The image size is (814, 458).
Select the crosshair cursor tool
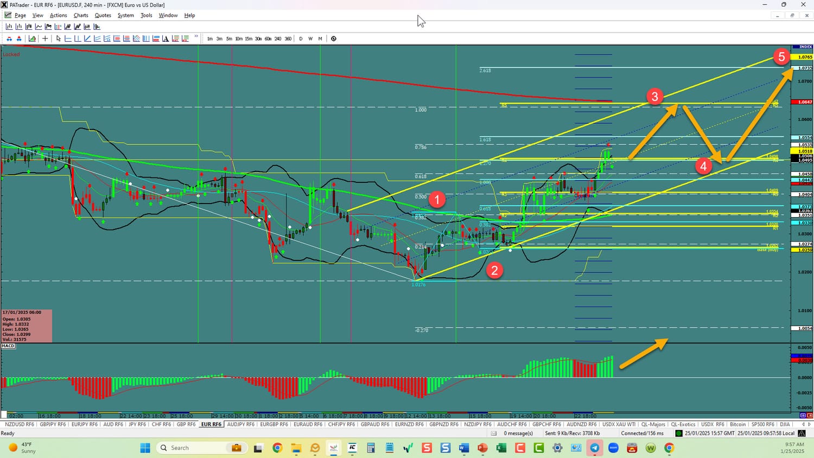45,39
